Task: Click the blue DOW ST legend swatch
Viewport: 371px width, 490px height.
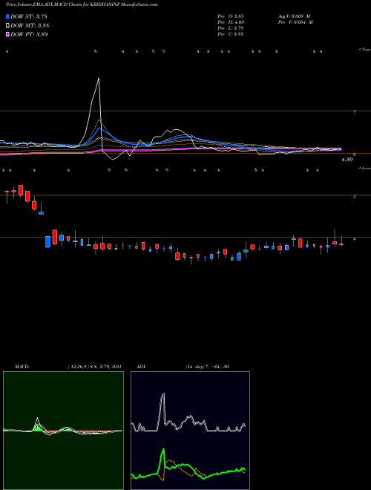Action: [x=8, y=16]
